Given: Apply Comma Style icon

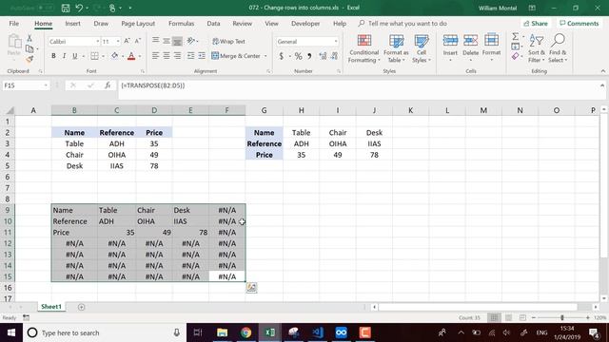Looking at the screenshot, I should coord(309,56).
